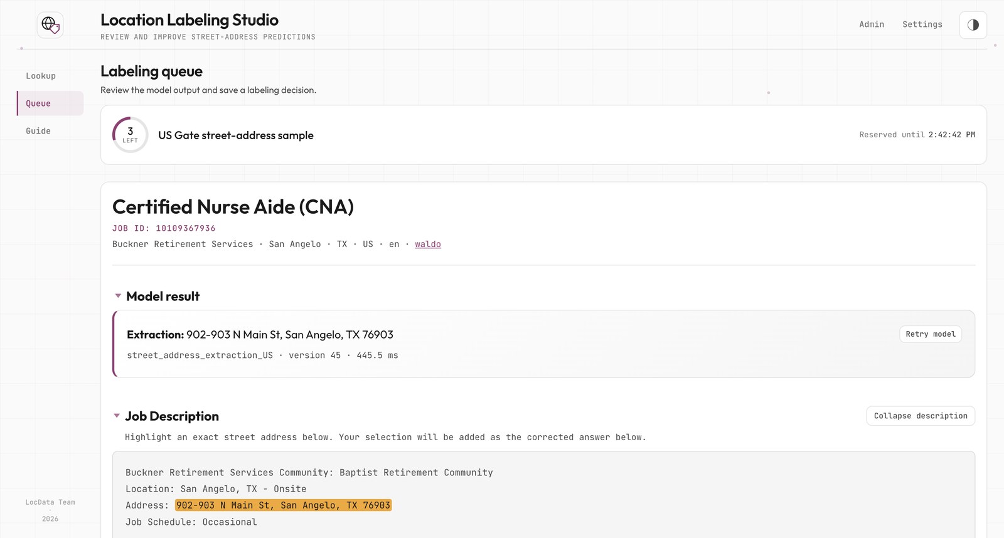Click LocData Team footer text
This screenshot has width=1004, height=538.
[50, 502]
